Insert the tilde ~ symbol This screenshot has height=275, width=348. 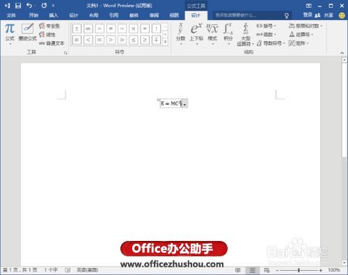point(122,28)
